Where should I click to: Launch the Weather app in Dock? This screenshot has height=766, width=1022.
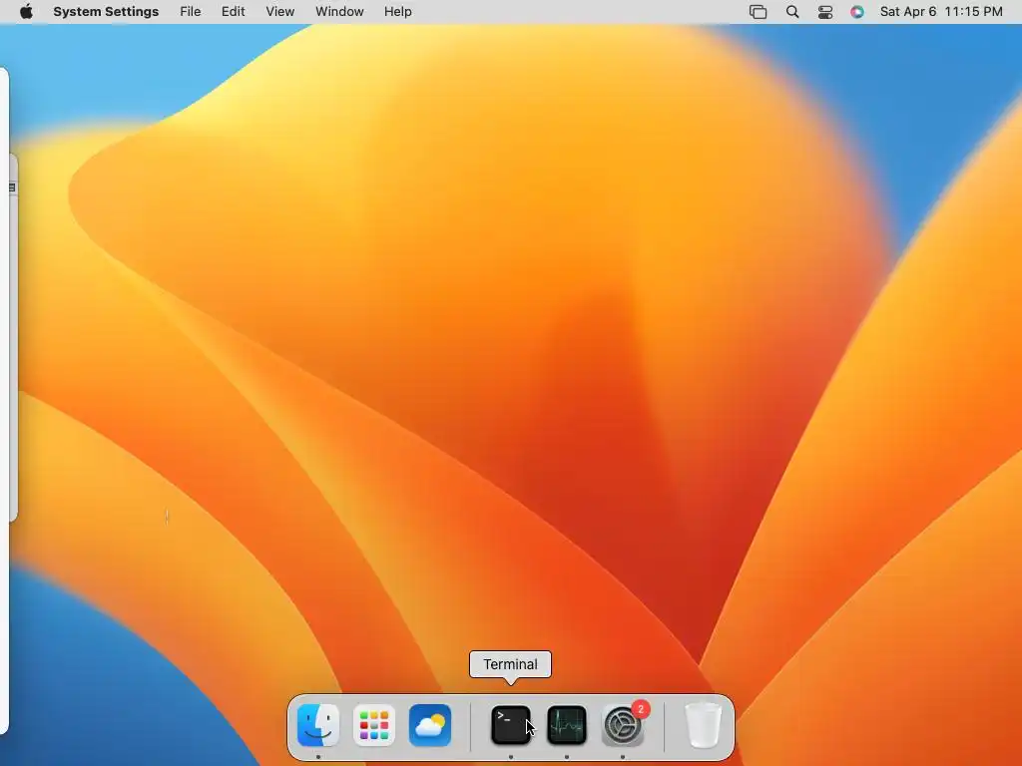(430, 725)
